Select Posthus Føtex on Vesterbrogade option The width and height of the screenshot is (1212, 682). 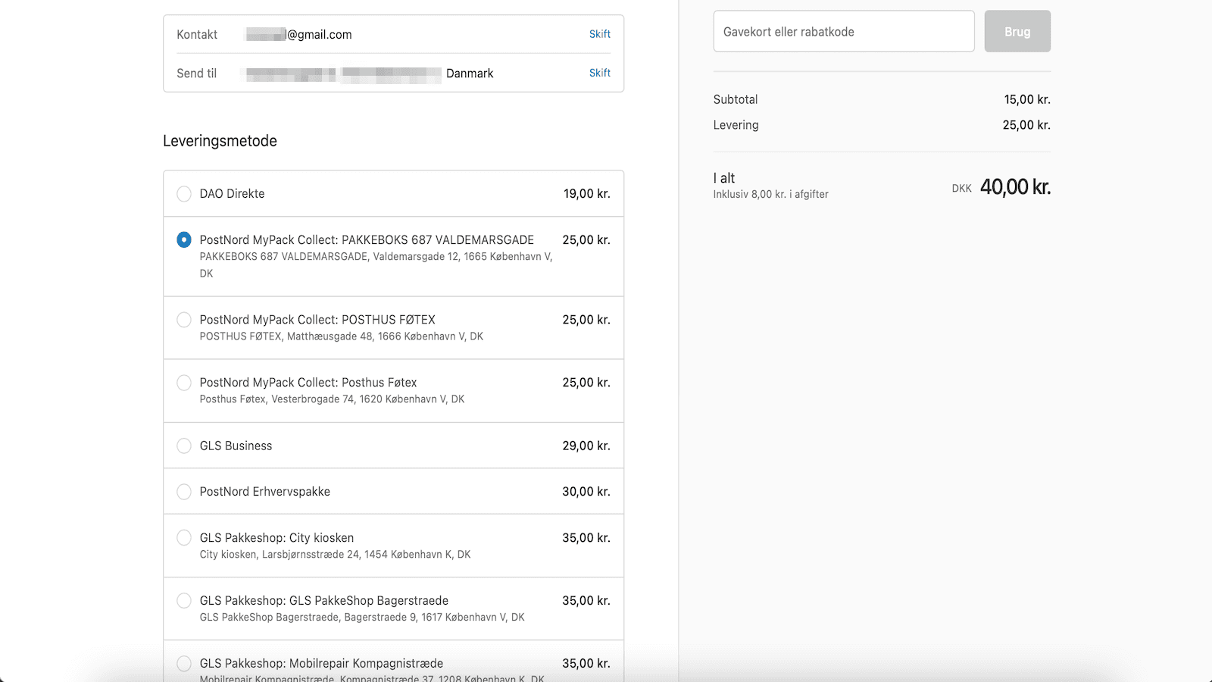tap(184, 383)
